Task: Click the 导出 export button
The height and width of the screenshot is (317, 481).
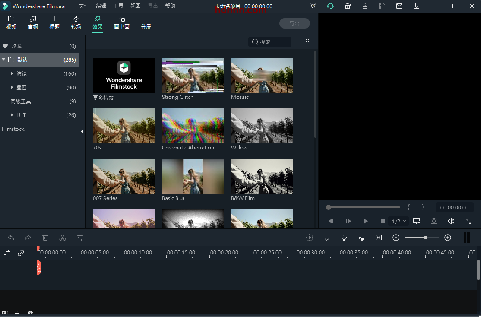Action: [294, 23]
